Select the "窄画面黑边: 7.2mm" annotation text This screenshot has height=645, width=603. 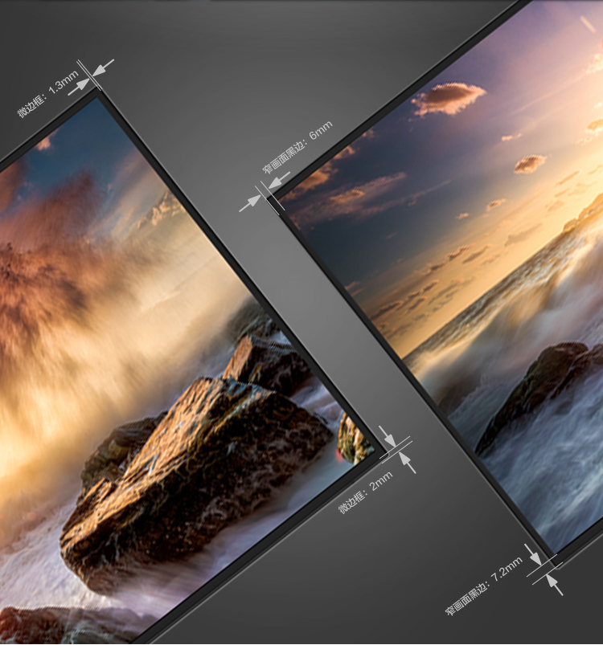(x=484, y=586)
